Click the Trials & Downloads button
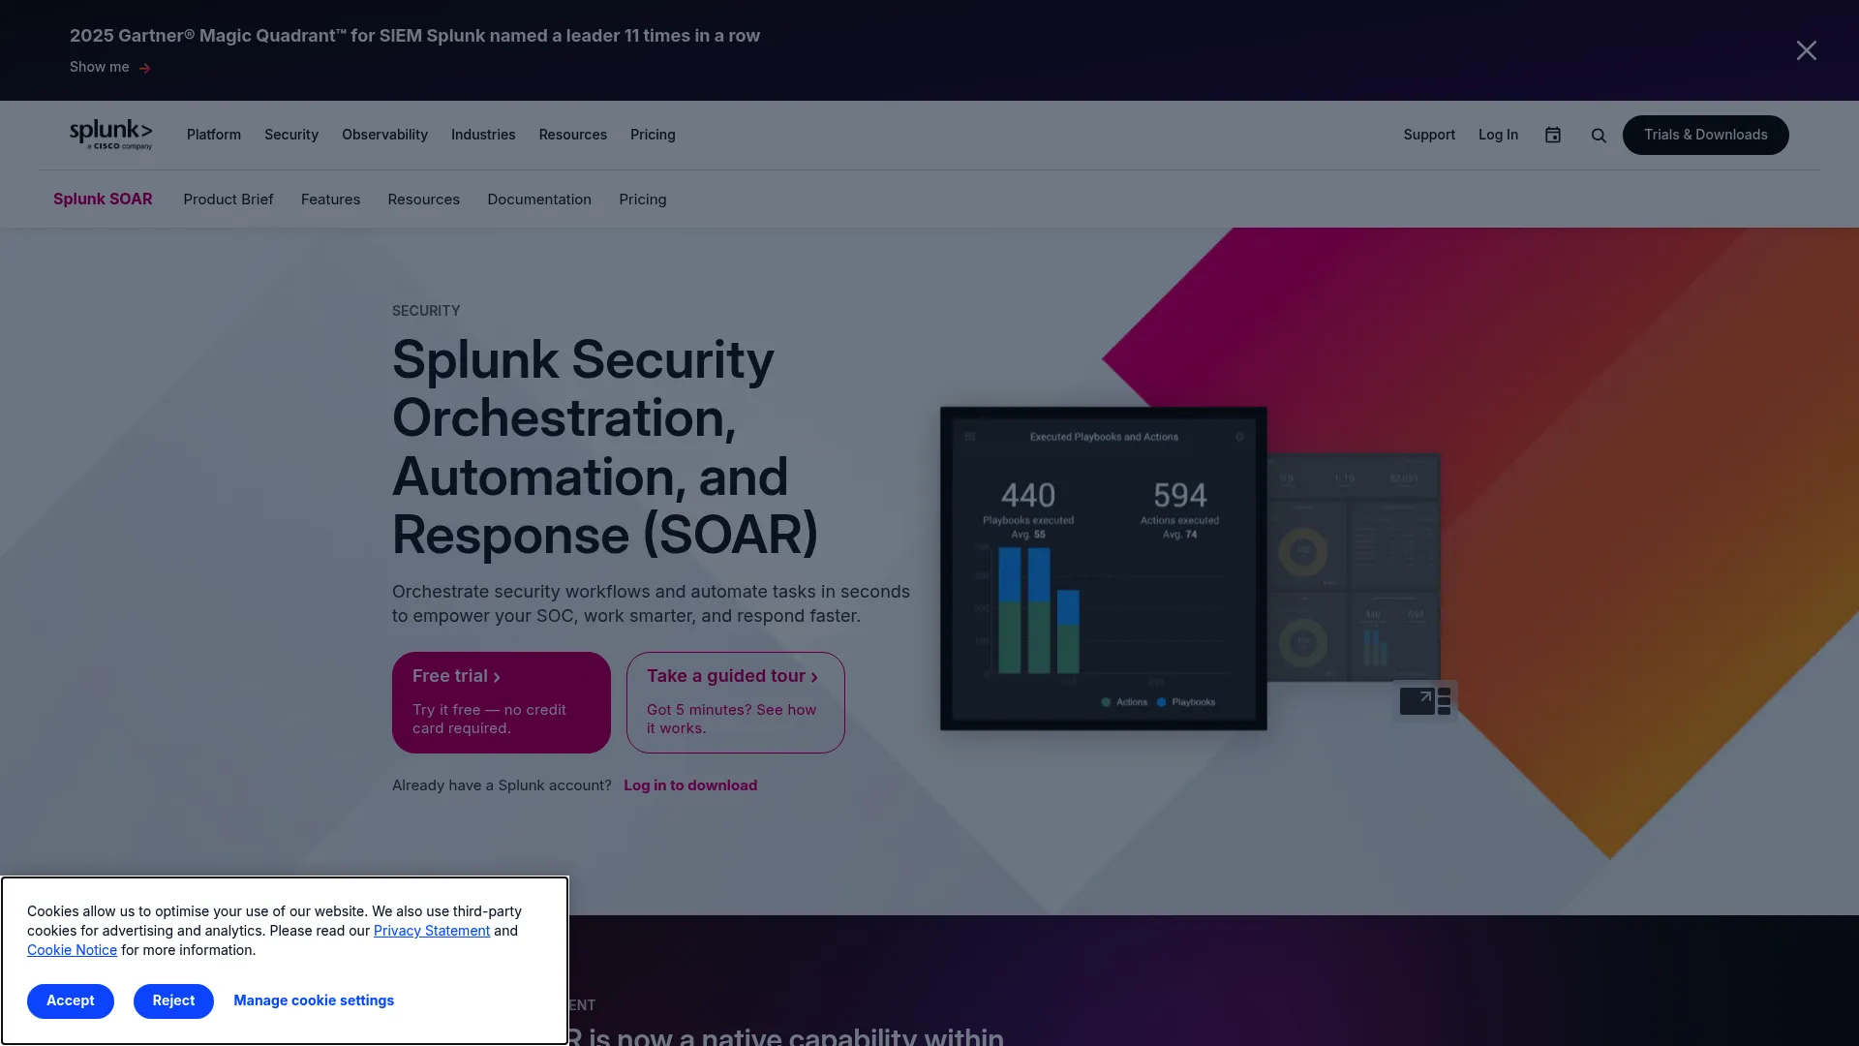Screen dimensions: 1859x1046 click(1705, 135)
